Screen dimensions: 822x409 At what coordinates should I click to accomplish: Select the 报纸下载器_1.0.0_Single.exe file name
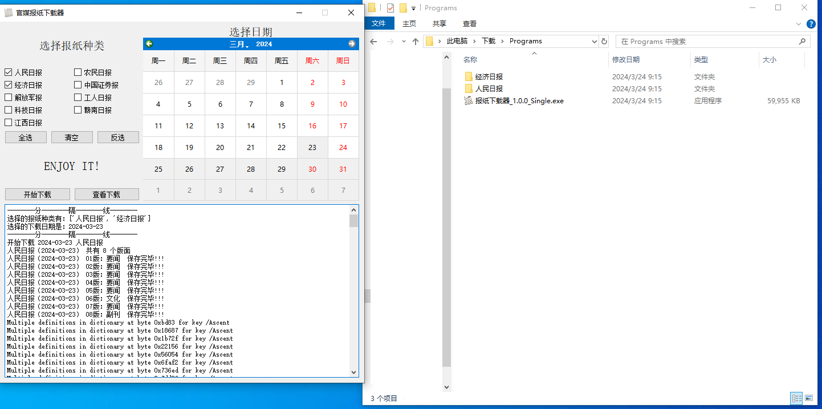point(519,101)
